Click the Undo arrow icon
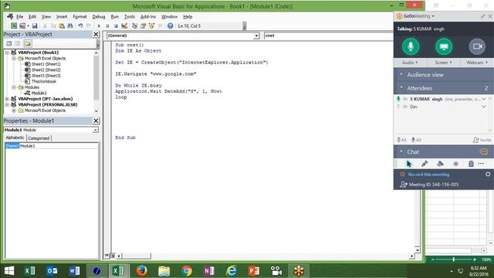This screenshot has width=494, height=278. pyautogui.click(x=80, y=25)
